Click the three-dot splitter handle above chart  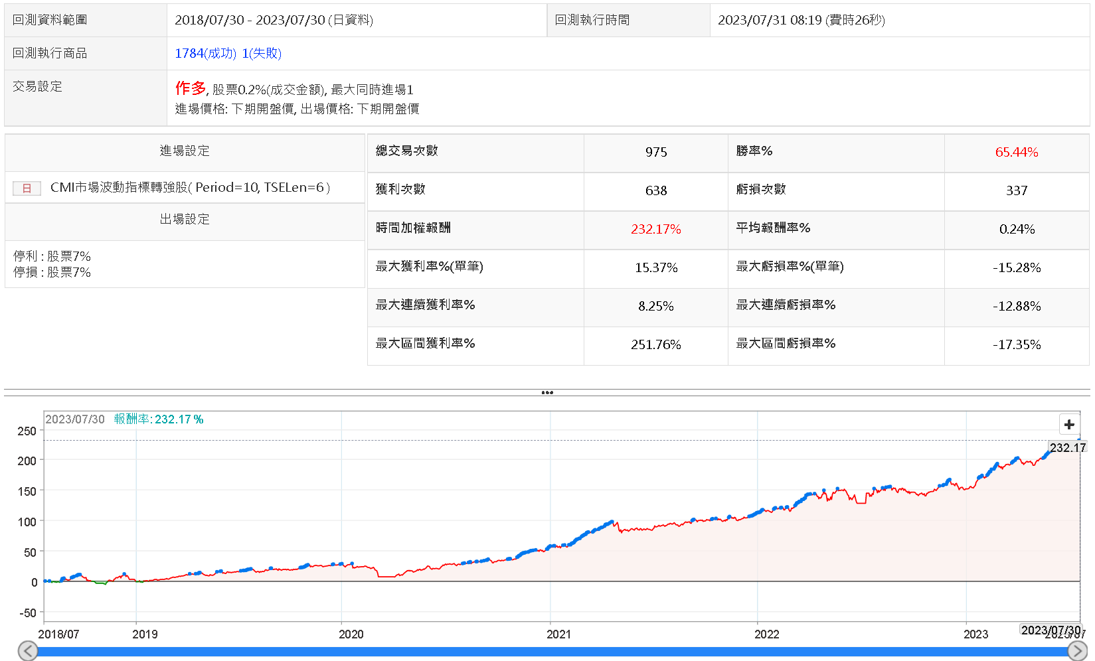click(547, 392)
